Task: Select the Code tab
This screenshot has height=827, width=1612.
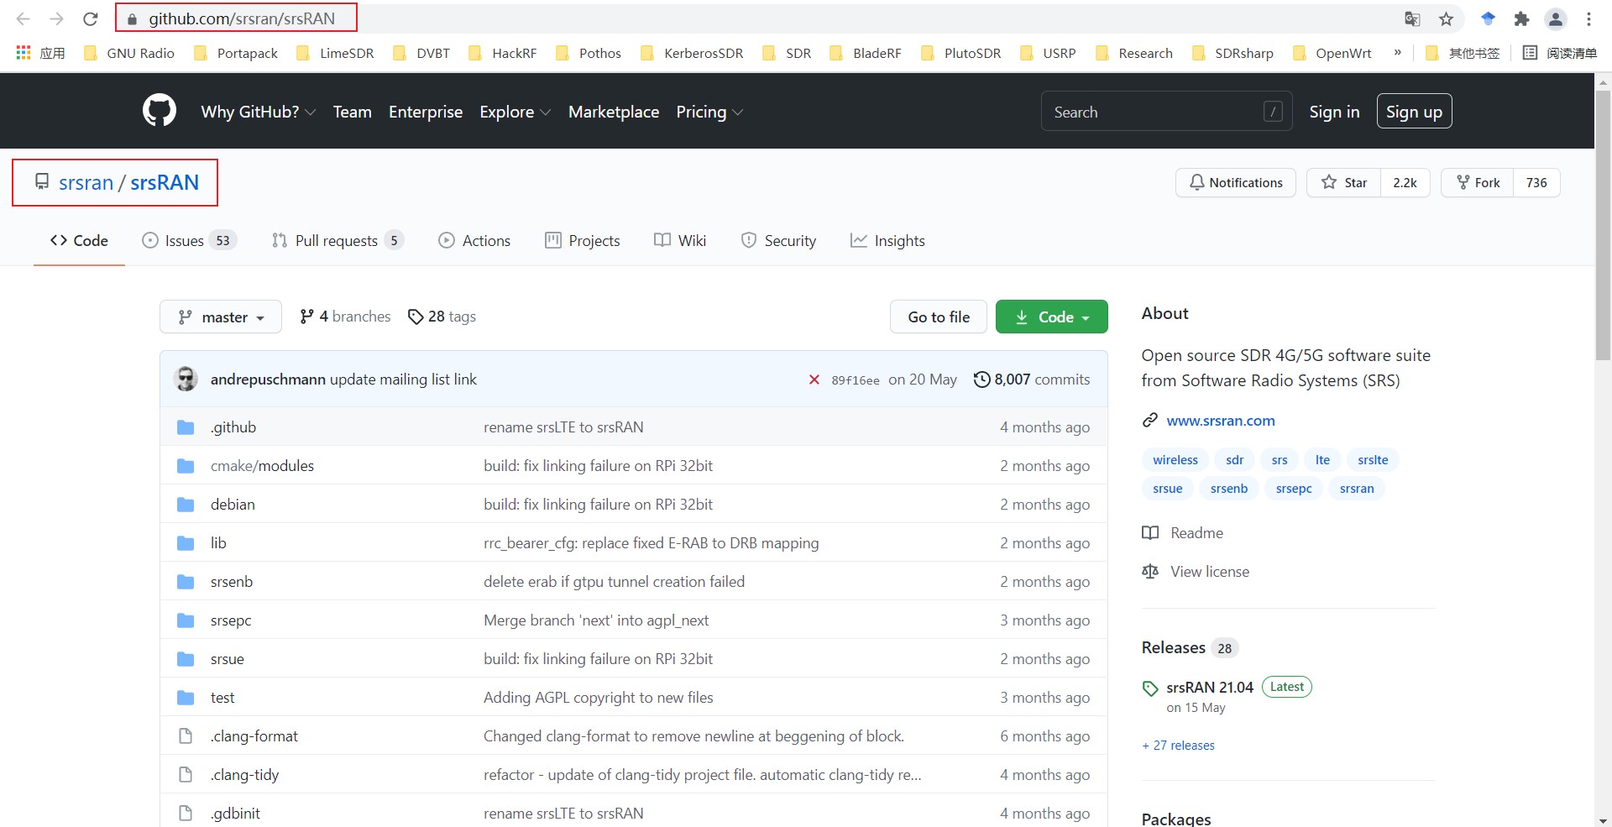Action: [x=79, y=240]
